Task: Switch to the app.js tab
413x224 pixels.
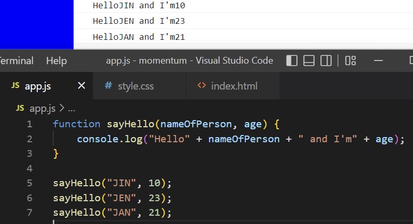Action: click(47, 86)
